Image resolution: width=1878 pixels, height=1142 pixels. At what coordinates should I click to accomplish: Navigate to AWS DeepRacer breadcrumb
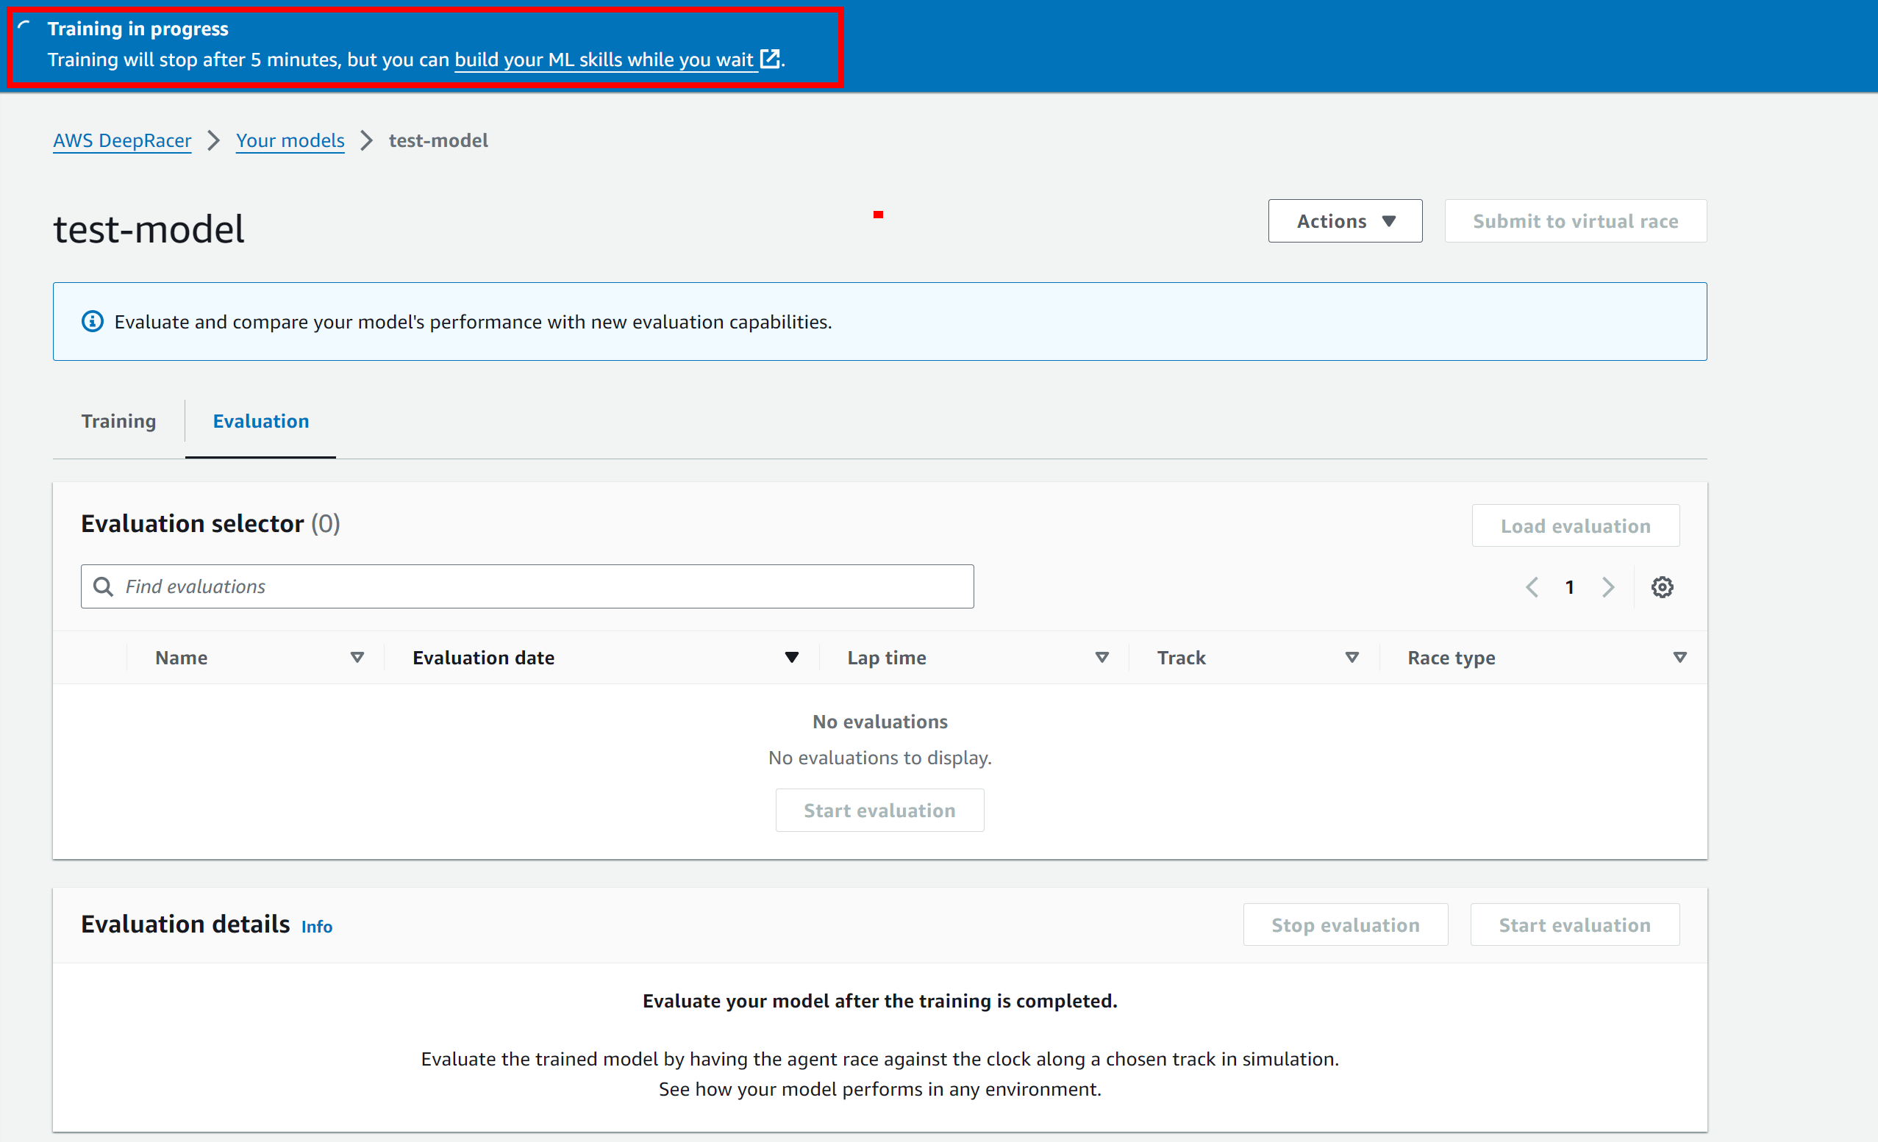point(122,140)
